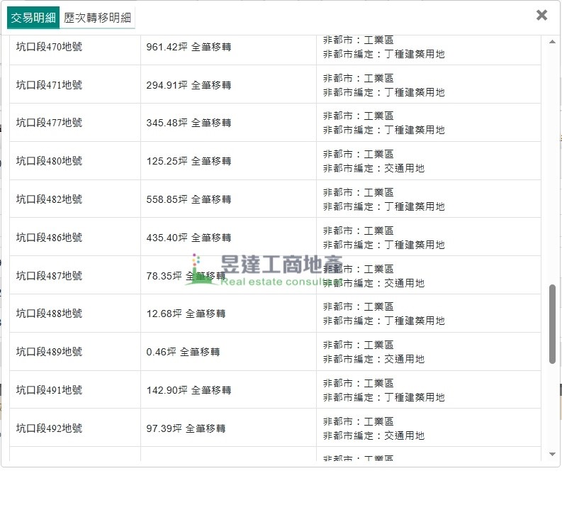This screenshot has height=510, width=562.
Task: Select the 坑口段492地號 land number
Action: tap(49, 428)
